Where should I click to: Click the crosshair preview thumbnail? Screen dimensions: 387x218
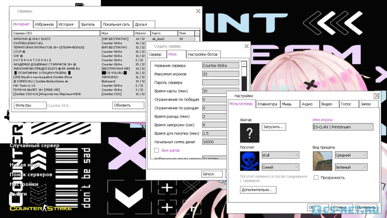tap(322, 161)
